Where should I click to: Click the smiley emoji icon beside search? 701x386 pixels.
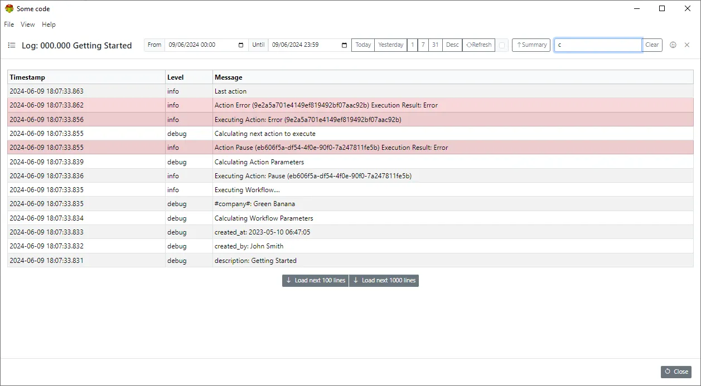[x=674, y=45]
